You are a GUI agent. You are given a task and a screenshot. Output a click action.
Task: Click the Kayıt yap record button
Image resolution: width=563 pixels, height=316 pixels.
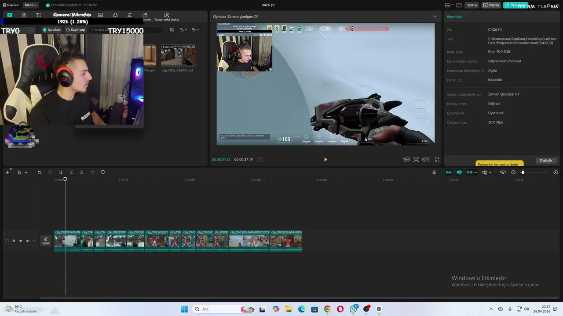click(x=75, y=30)
